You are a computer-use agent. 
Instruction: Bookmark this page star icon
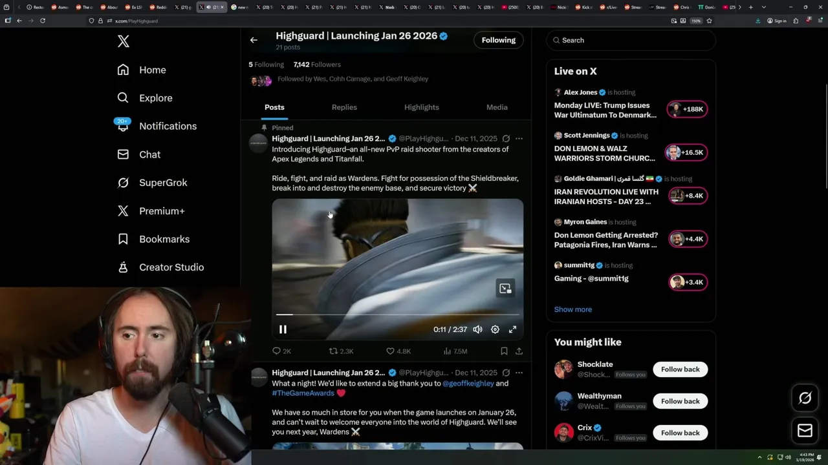pos(709,21)
